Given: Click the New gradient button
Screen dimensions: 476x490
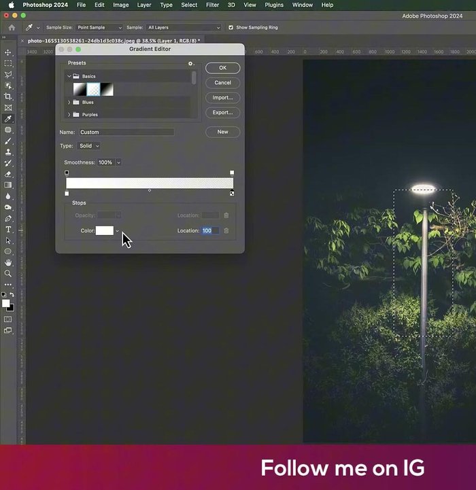Looking at the screenshot, I should pos(222,132).
